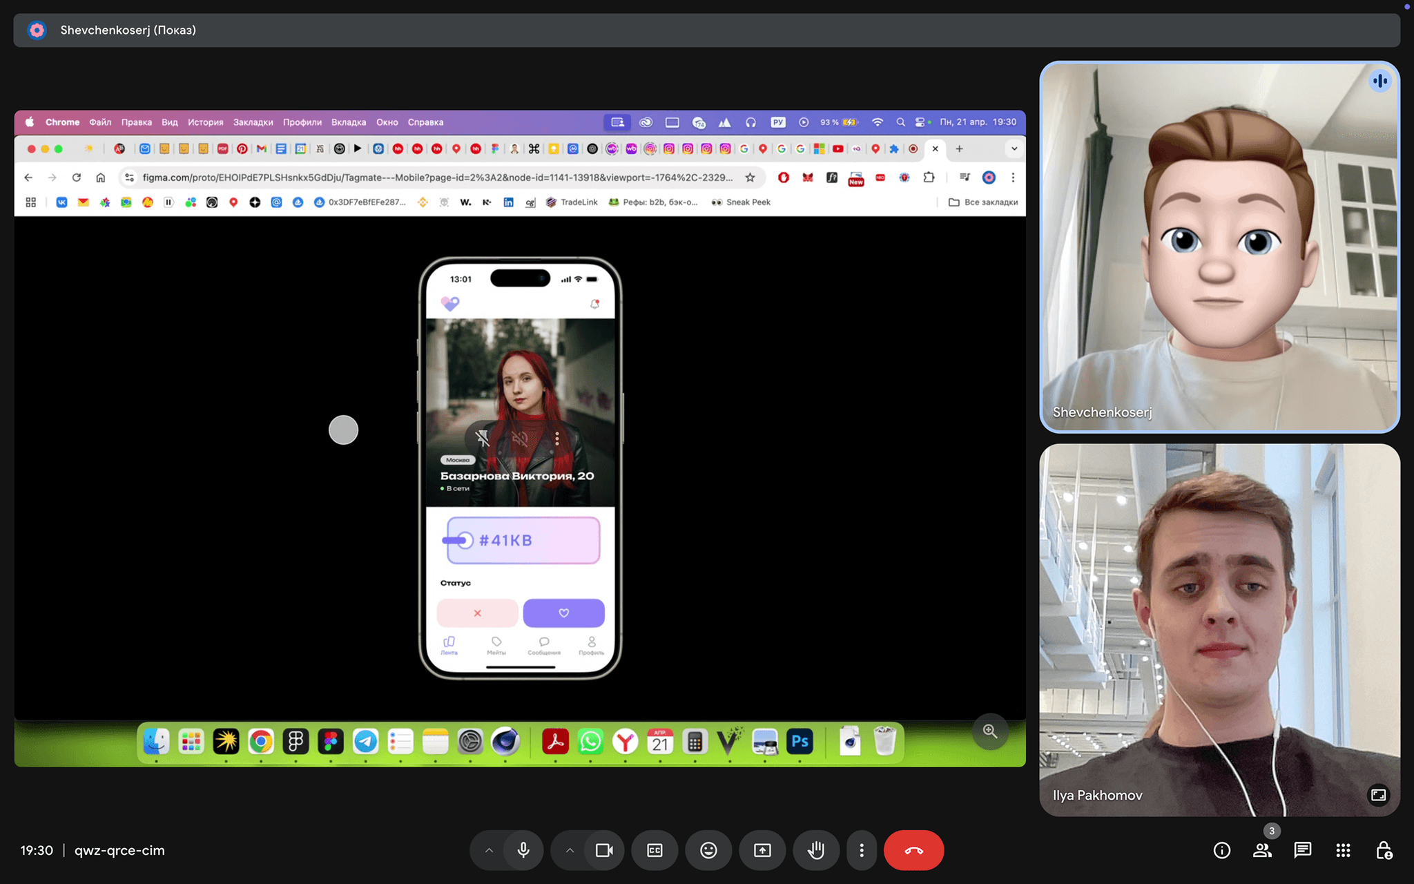Mute the microphone

pos(523,850)
